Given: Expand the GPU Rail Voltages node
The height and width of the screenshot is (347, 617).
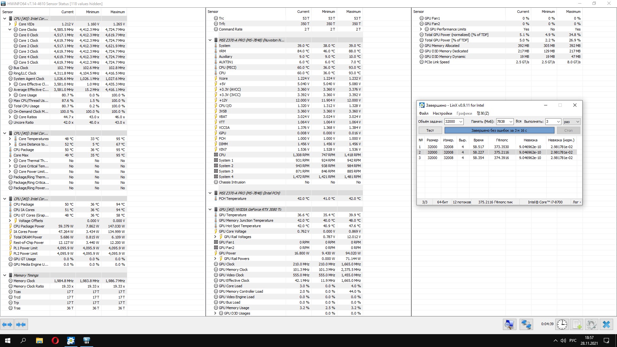Looking at the screenshot, I should tap(215, 237).
